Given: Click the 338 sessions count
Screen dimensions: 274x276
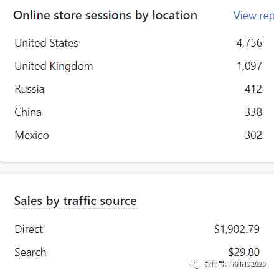Looking at the screenshot, I should click(253, 112).
